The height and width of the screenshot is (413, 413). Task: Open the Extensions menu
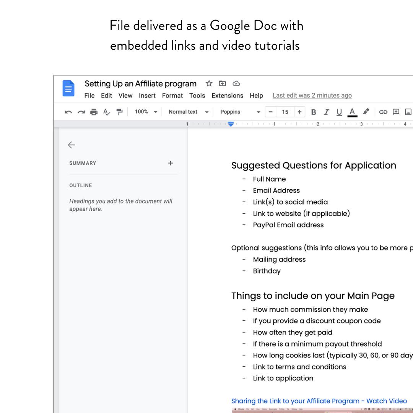click(227, 96)
